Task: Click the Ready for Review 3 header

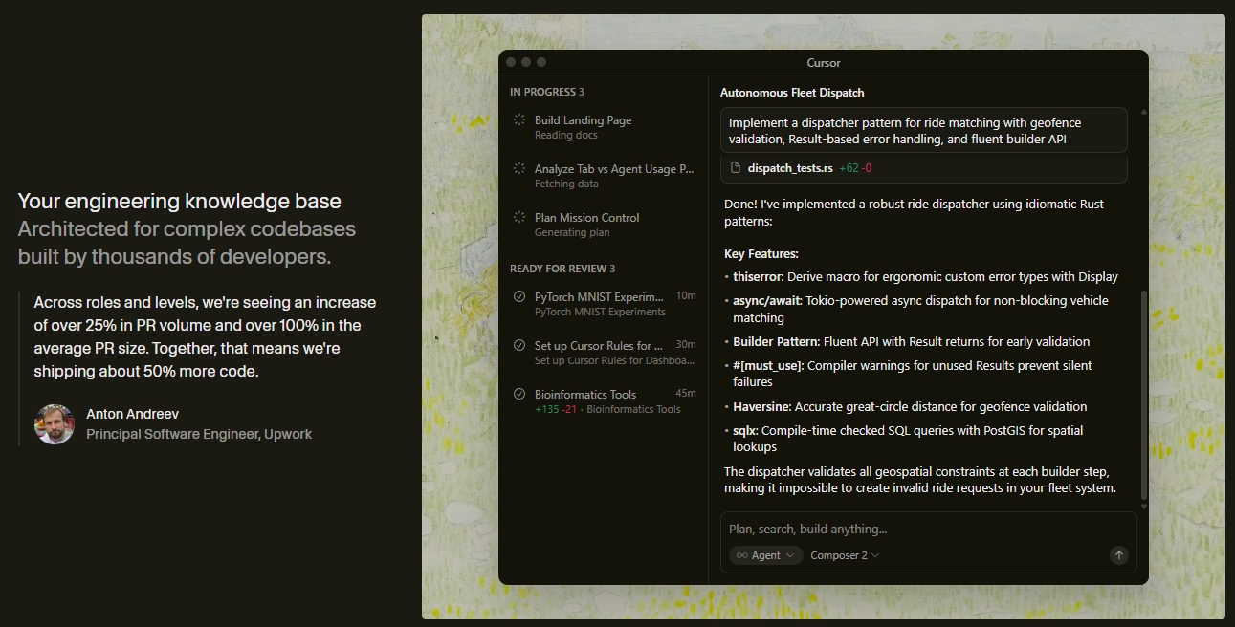Action: pyautogui.click(x=562, y=269)
